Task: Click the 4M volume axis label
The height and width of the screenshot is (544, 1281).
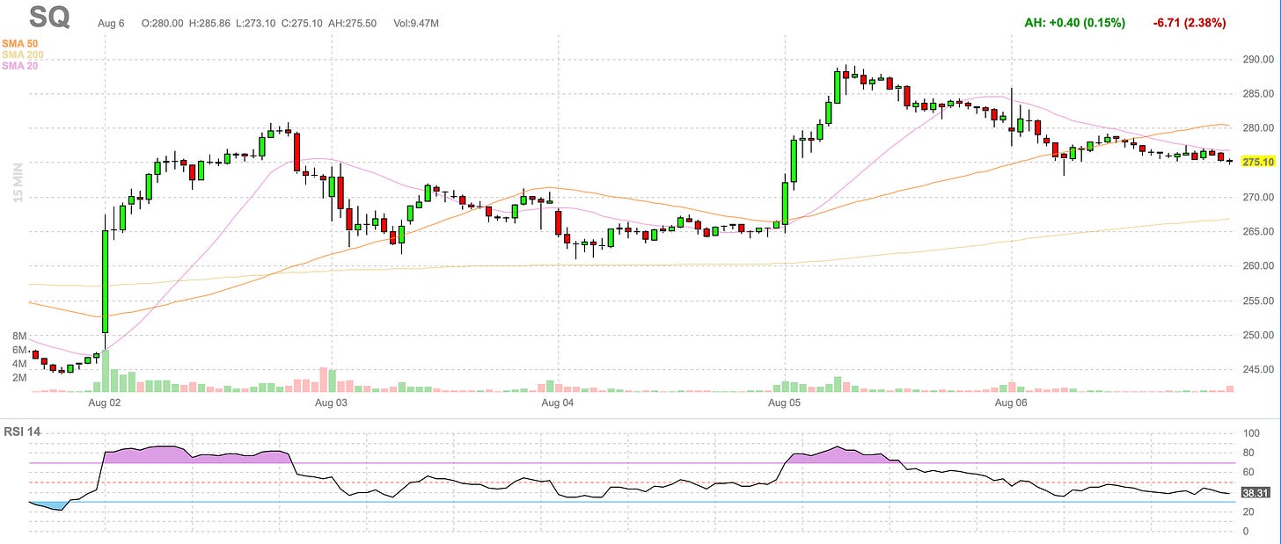Action: pos(19,364)
